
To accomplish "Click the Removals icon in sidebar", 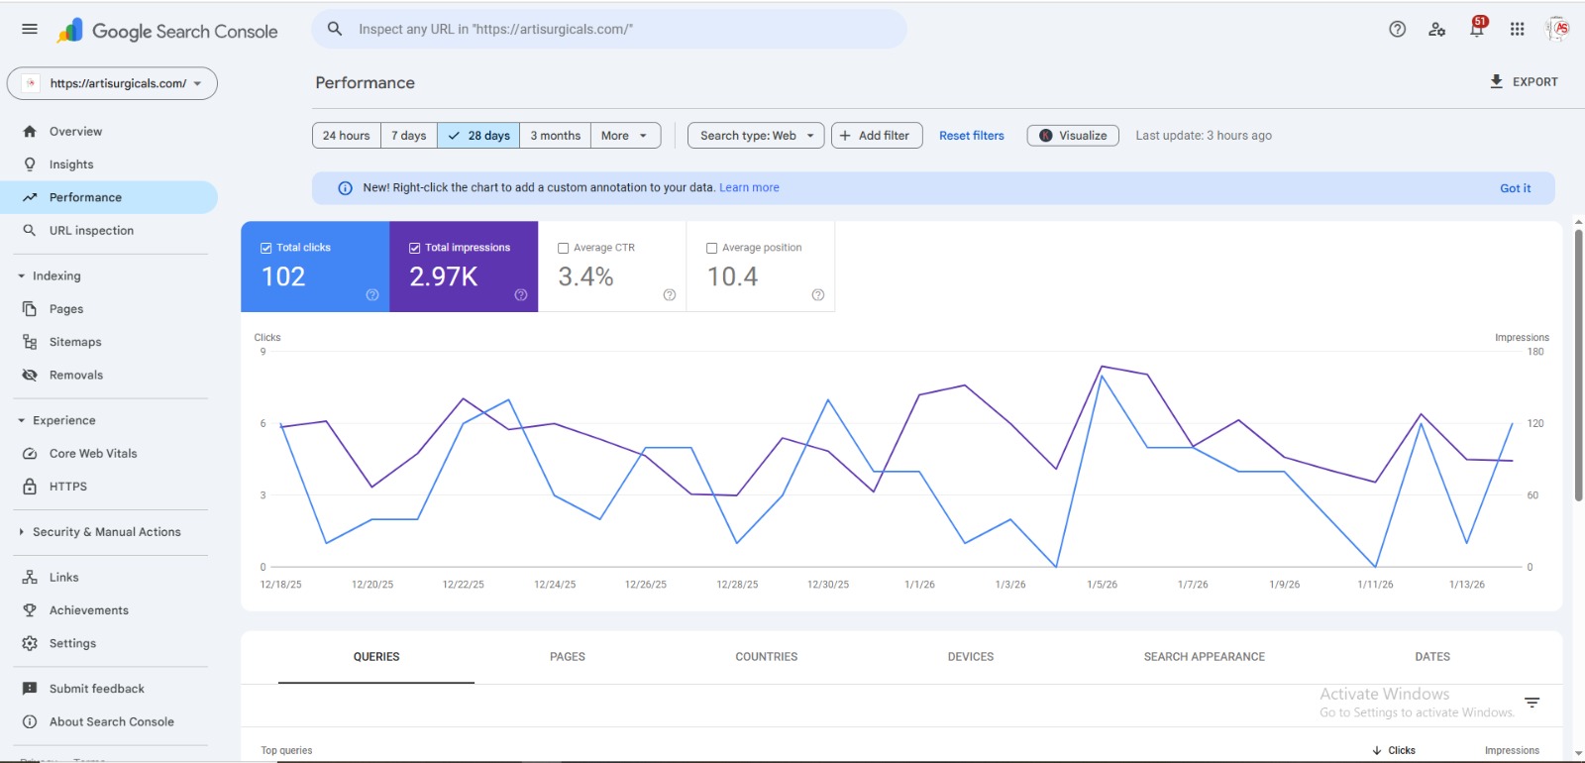I will pos(30,375).
